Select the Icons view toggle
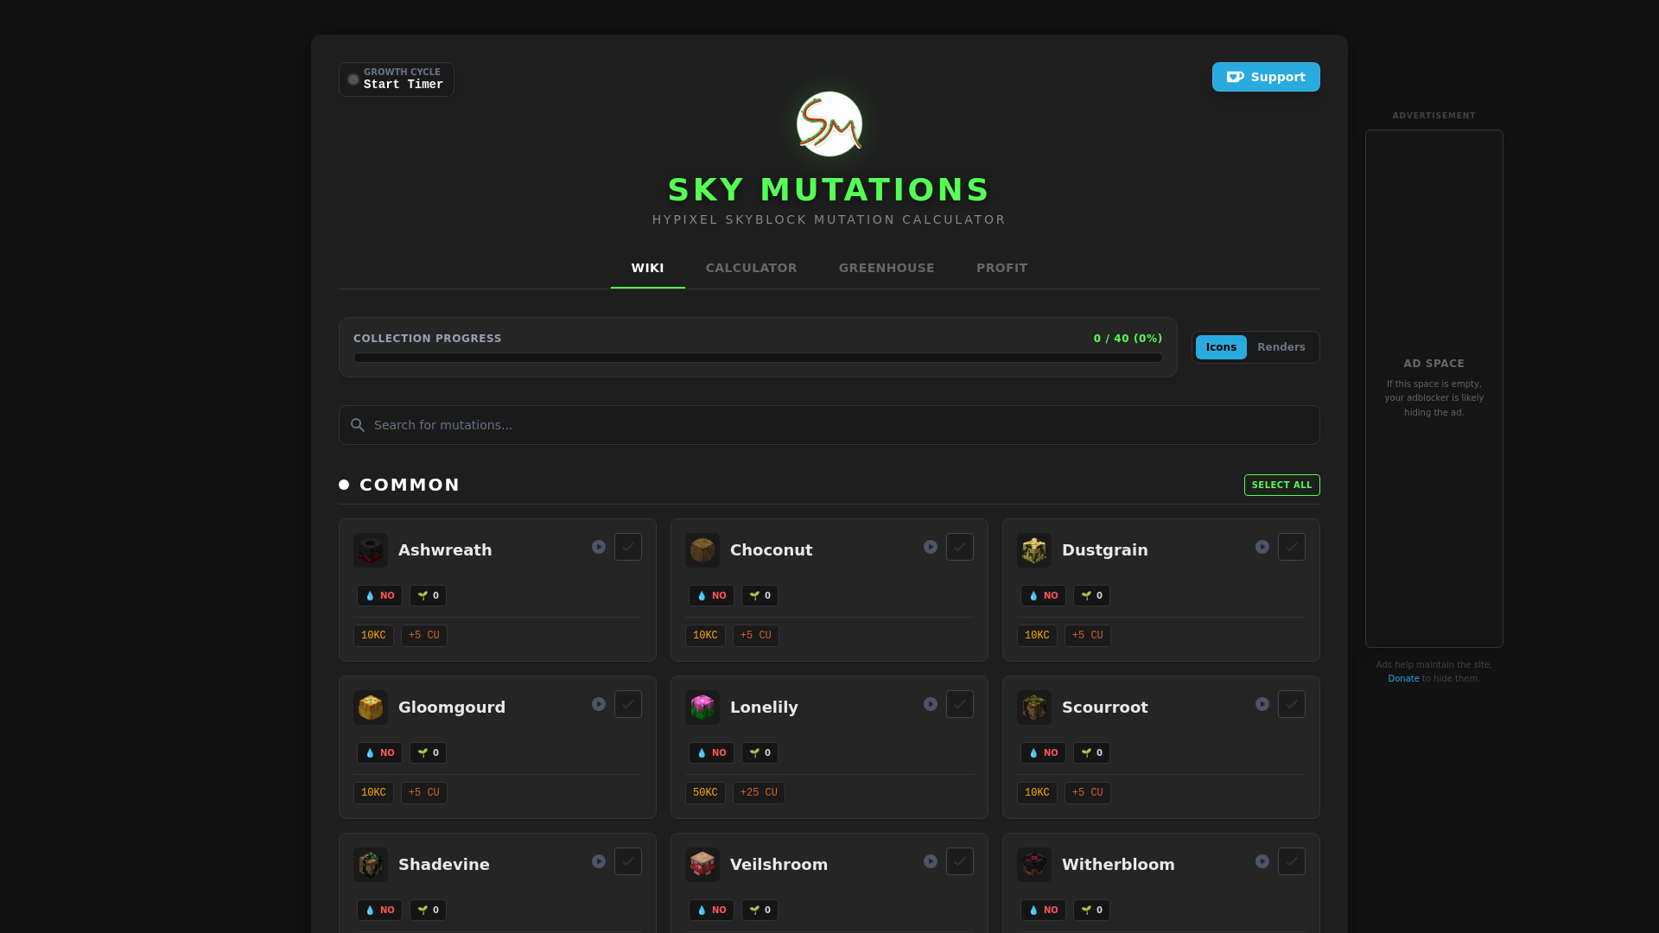 1221,347
